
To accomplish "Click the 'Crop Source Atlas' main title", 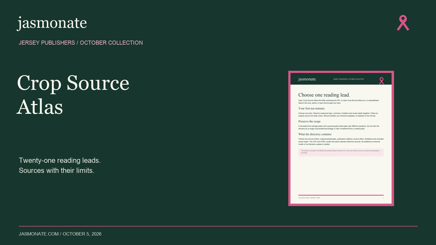I will click(x=73, y=95).
